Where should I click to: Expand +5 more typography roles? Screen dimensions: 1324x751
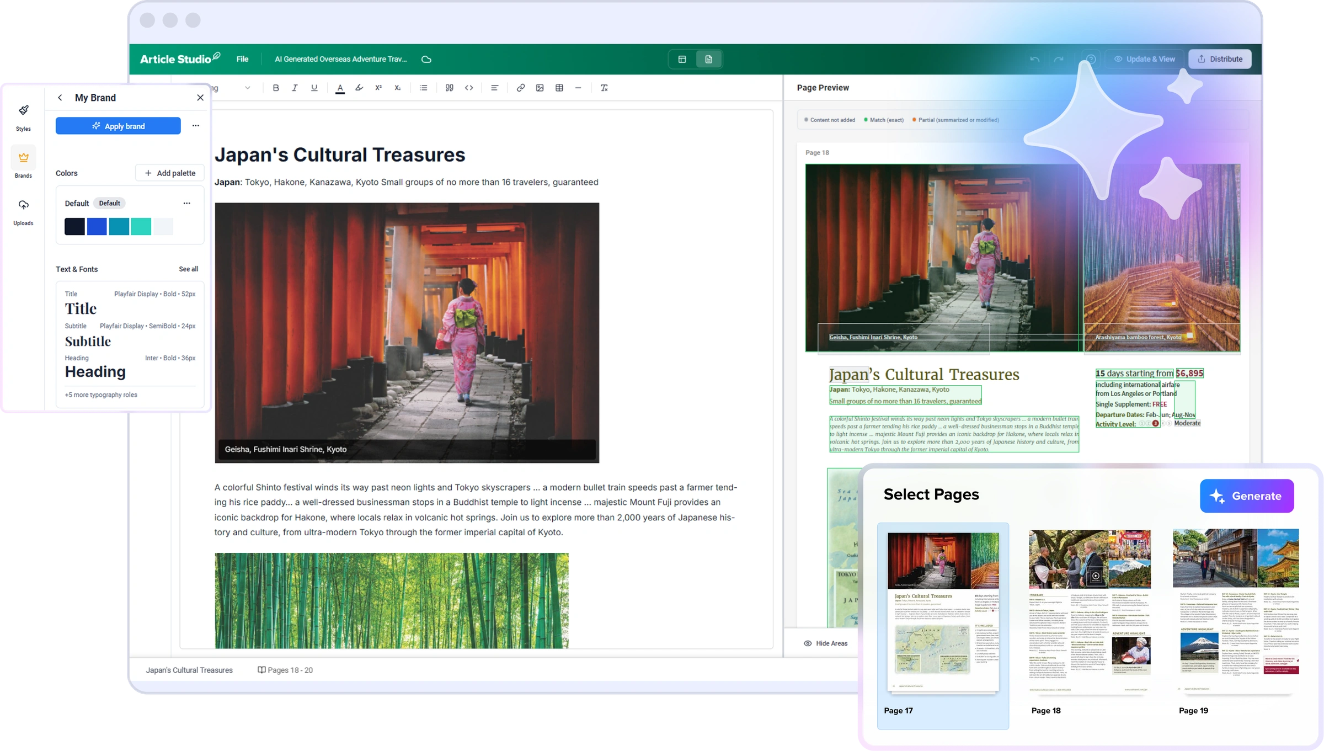(x=101, y=395)
